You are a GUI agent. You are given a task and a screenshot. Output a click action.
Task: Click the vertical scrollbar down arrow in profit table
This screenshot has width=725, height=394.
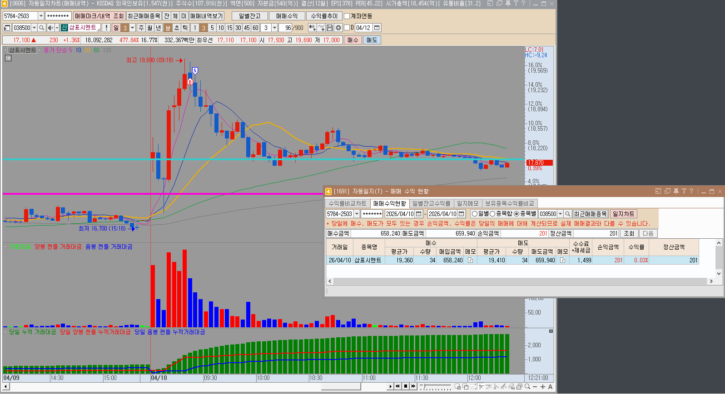pyautogui.click(x=719, y=273)
